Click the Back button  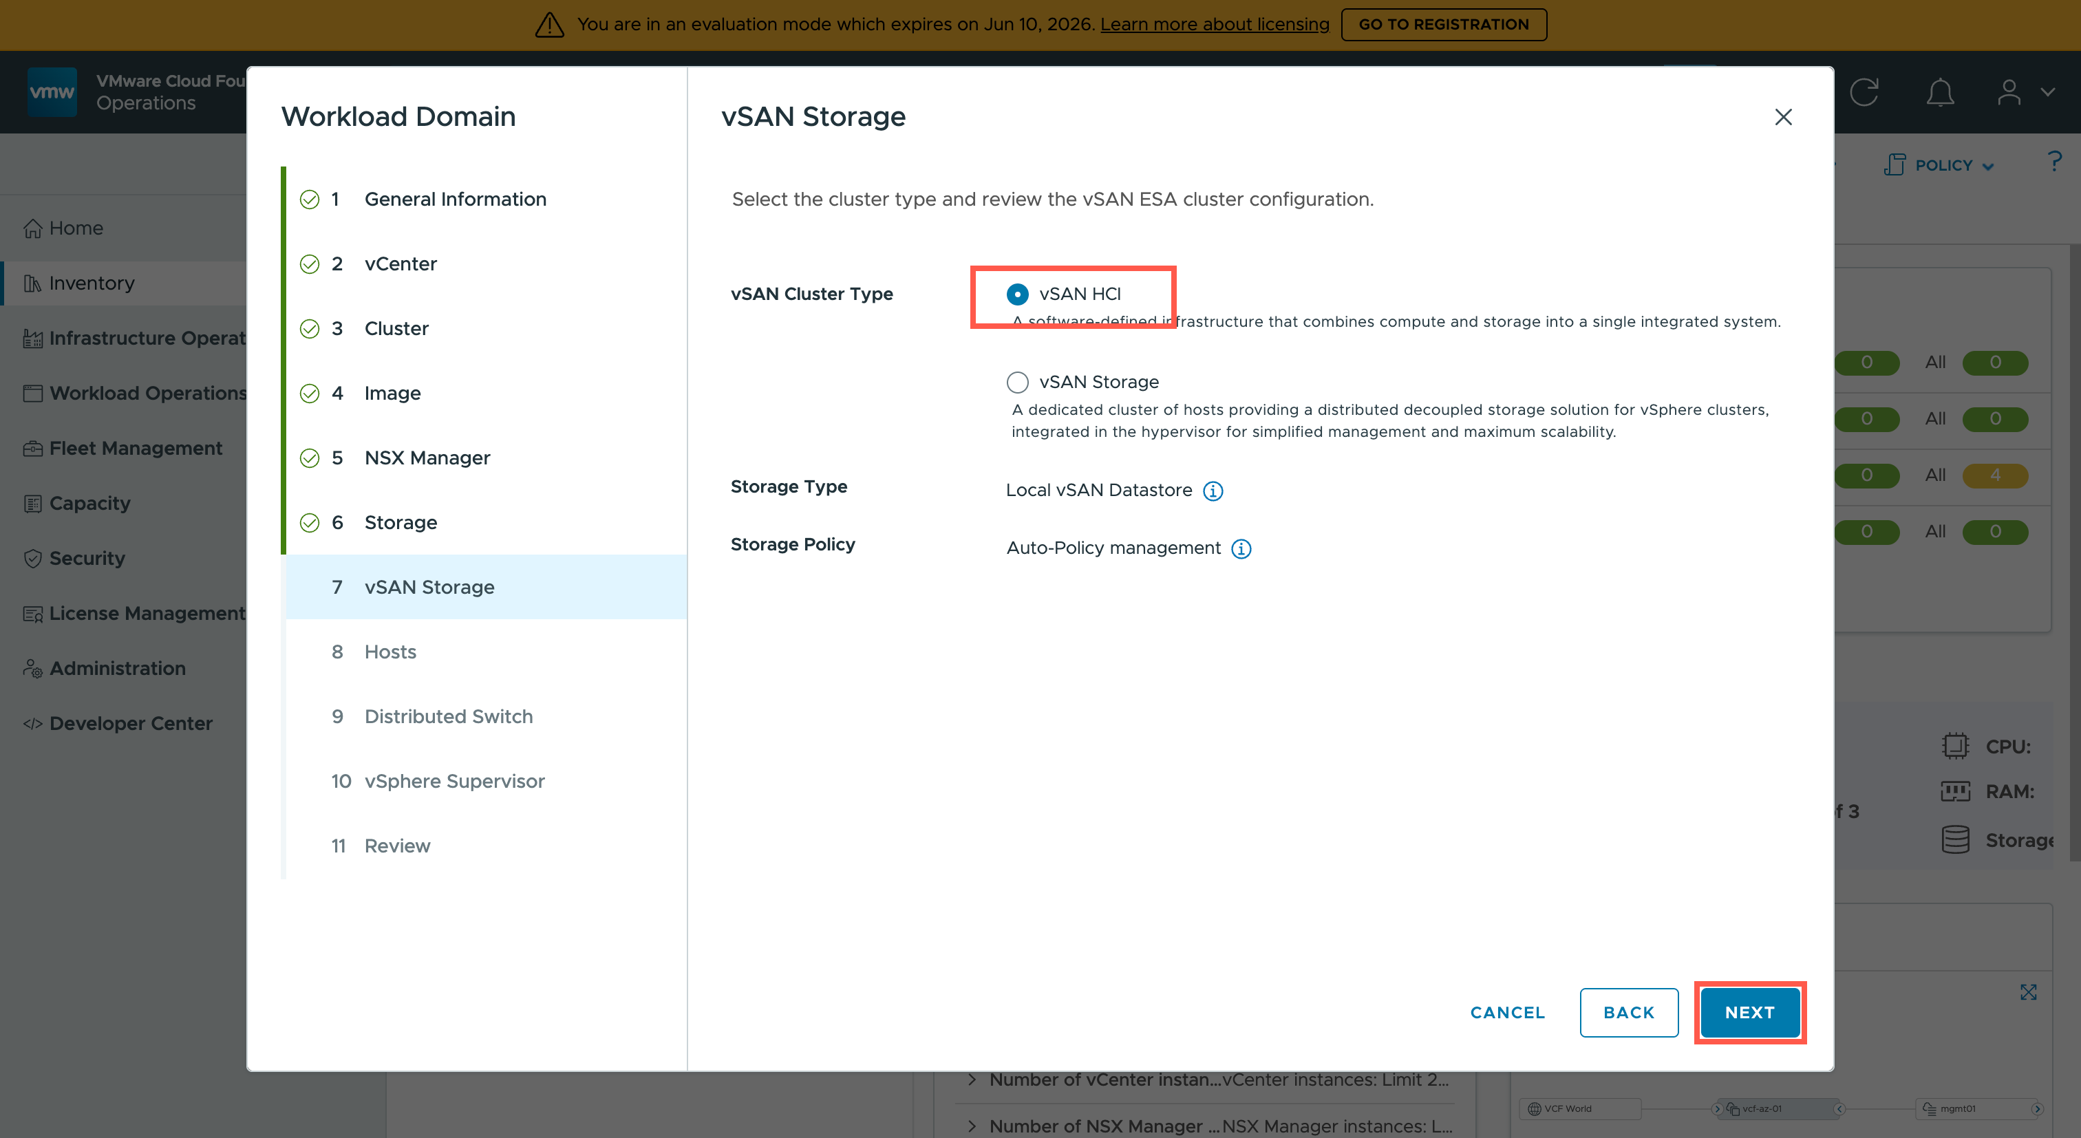click(x=1628, y=1012)
